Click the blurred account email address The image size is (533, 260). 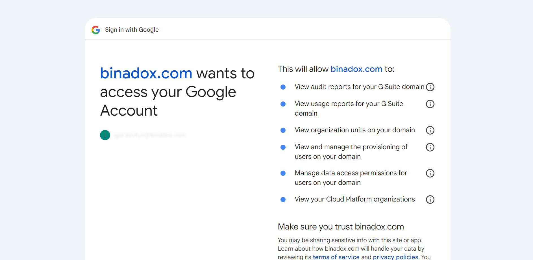(150, 135)
